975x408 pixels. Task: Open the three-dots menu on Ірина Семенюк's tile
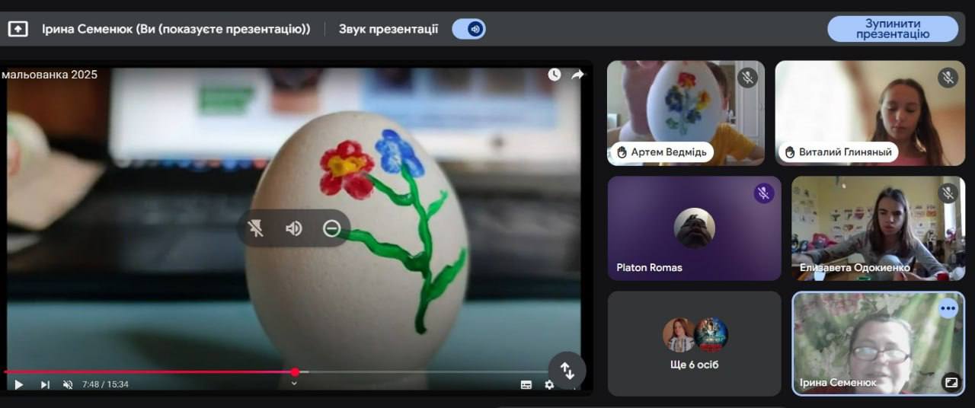click(948, 308)
